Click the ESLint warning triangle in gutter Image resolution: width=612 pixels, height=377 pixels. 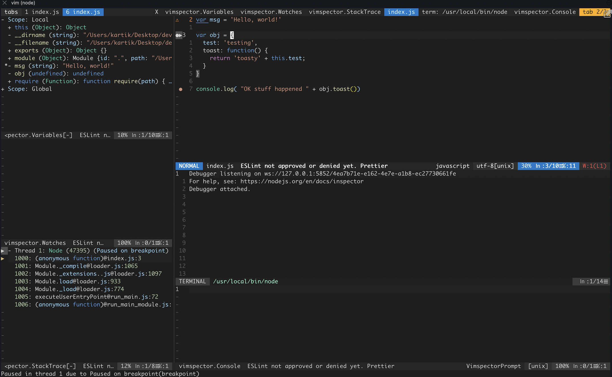177,20
